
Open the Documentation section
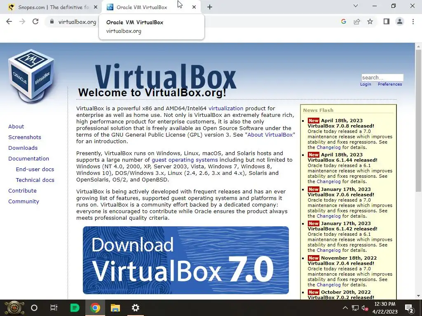(28, 158)
